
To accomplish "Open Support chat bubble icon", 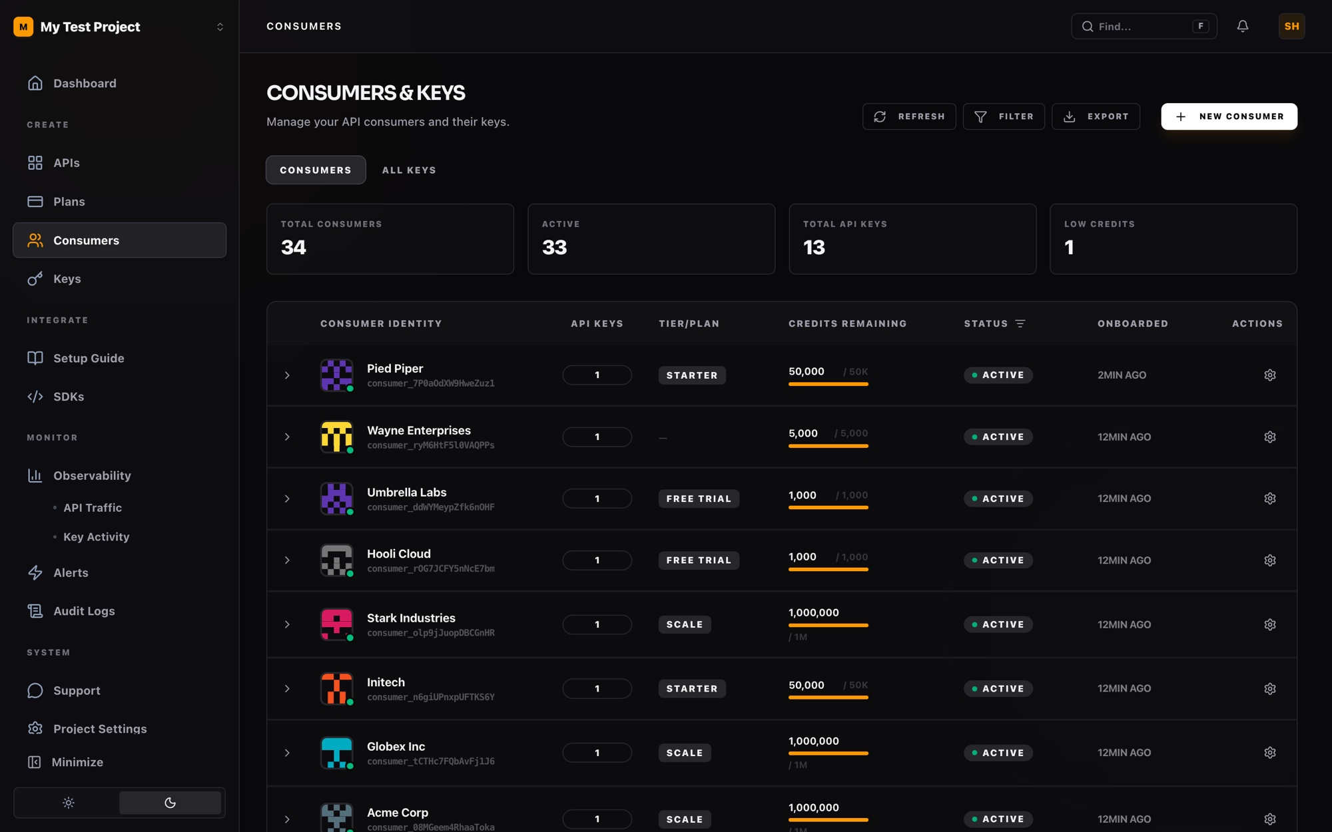I will point(35,691).
